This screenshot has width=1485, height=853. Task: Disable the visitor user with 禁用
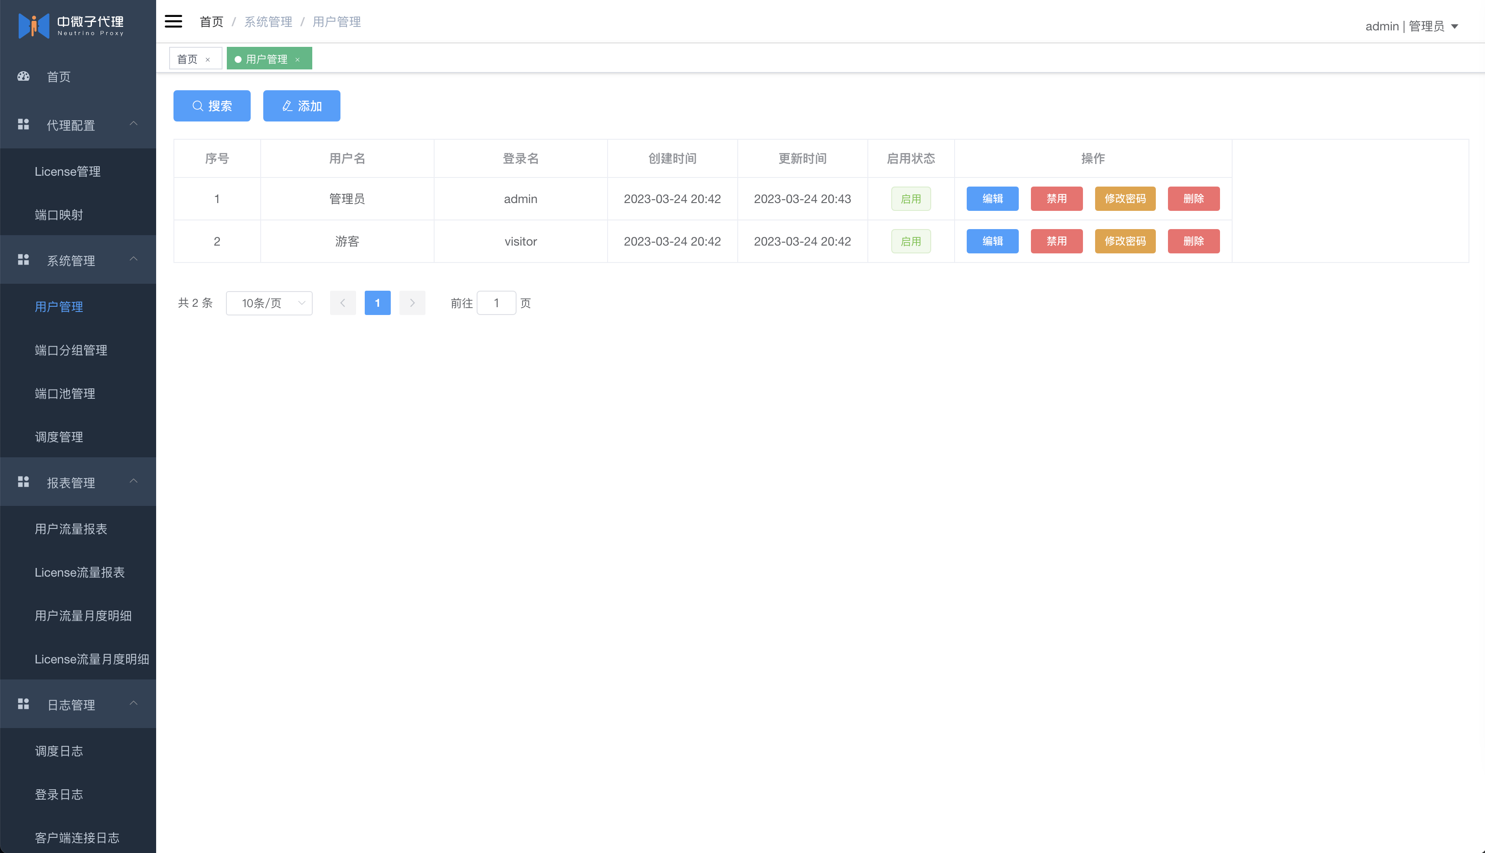pyautogui.click(x=1057, y=241)
